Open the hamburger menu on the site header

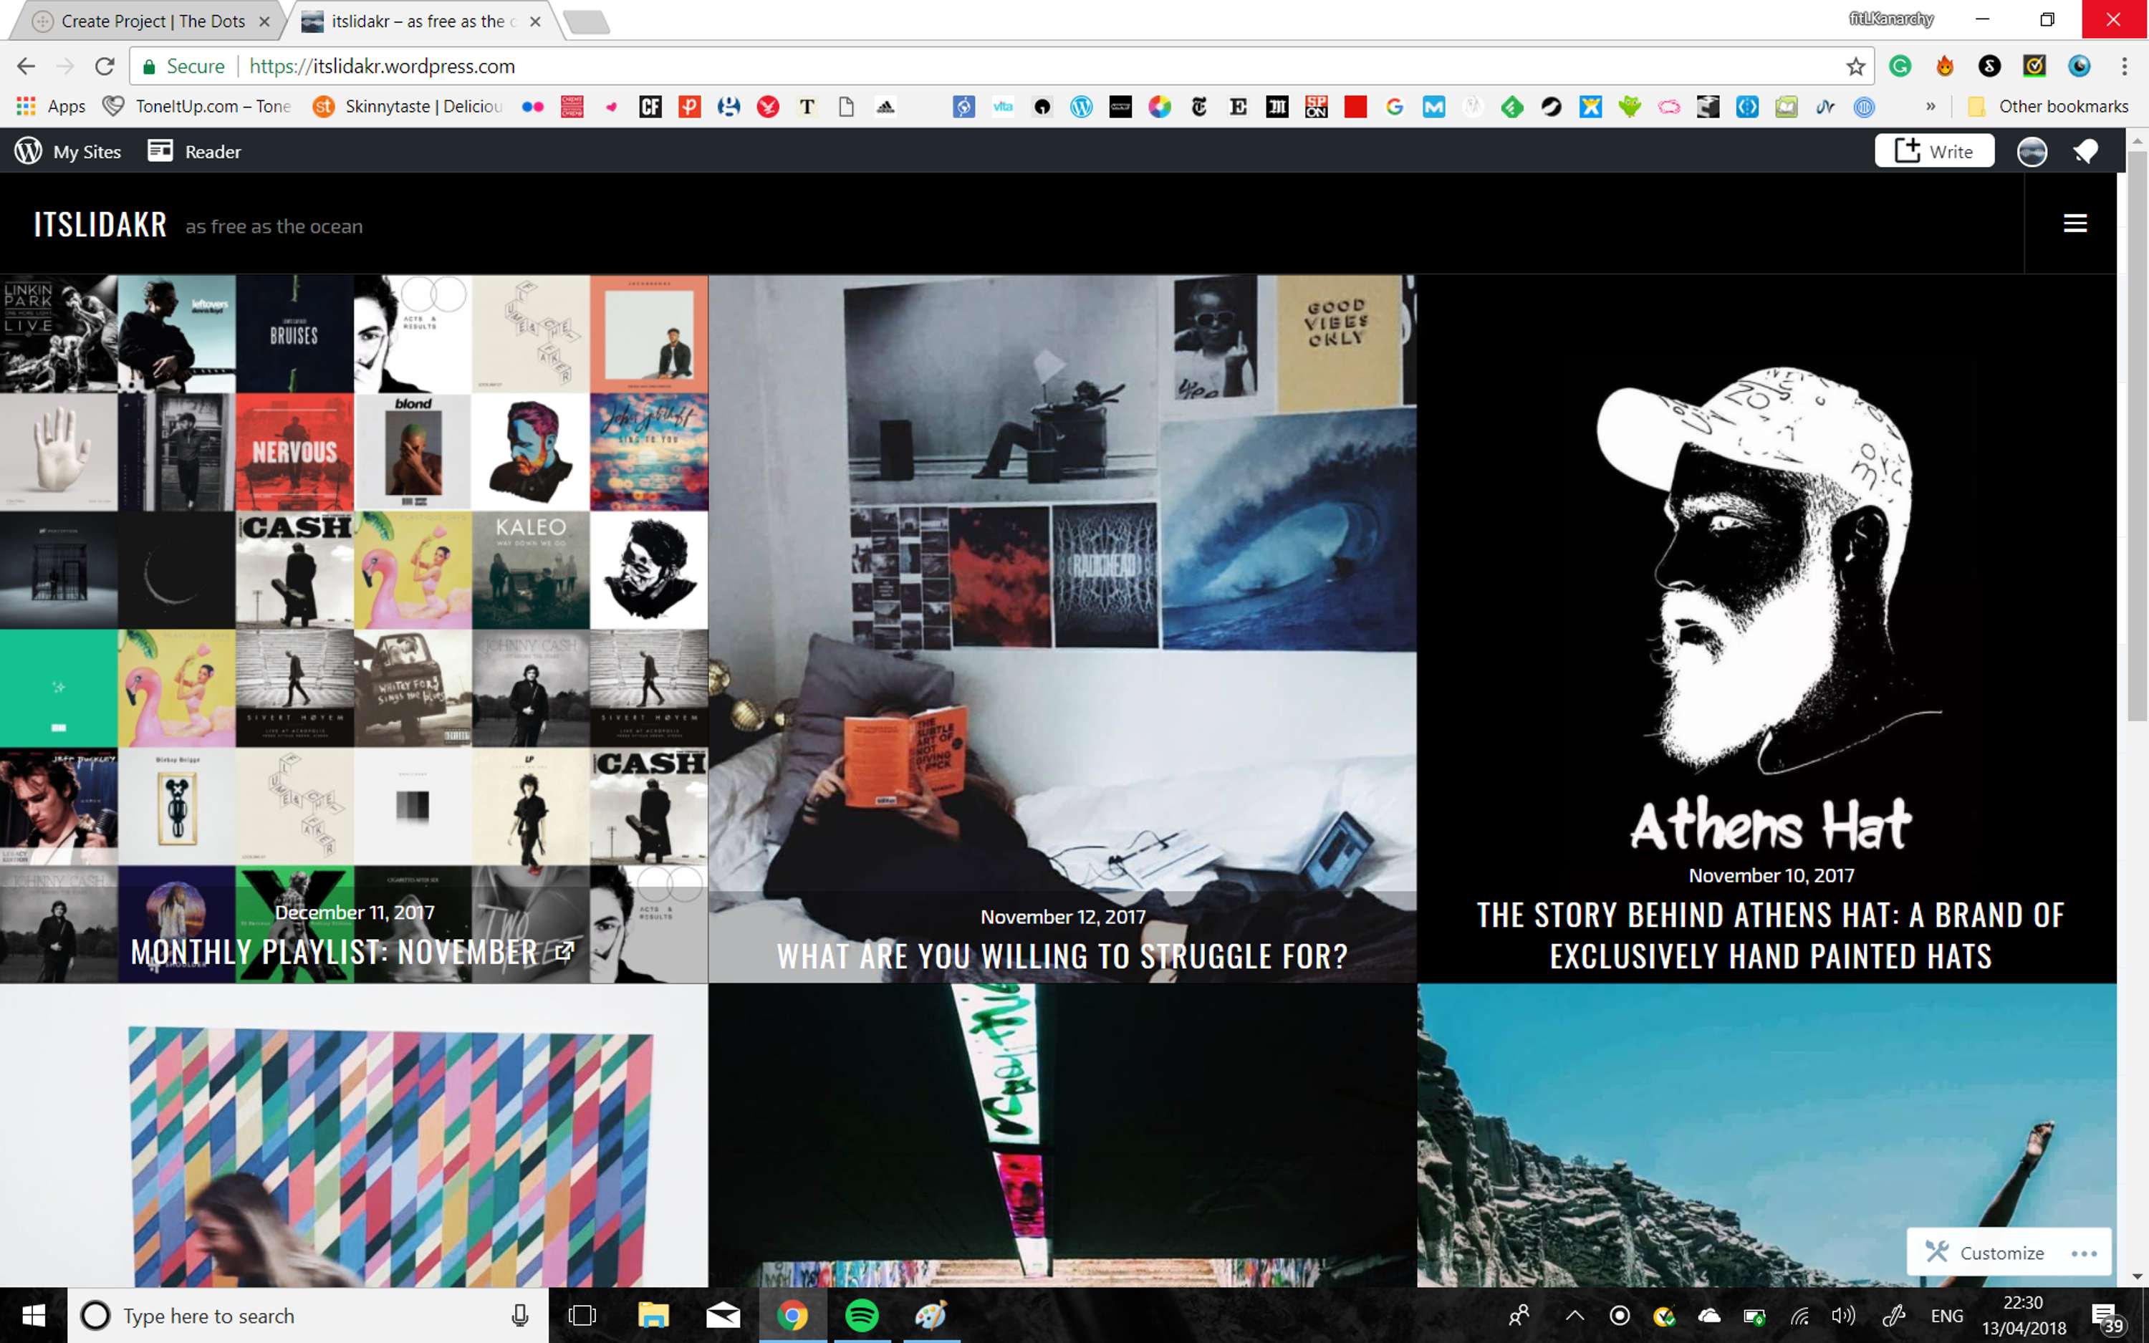2075,223
